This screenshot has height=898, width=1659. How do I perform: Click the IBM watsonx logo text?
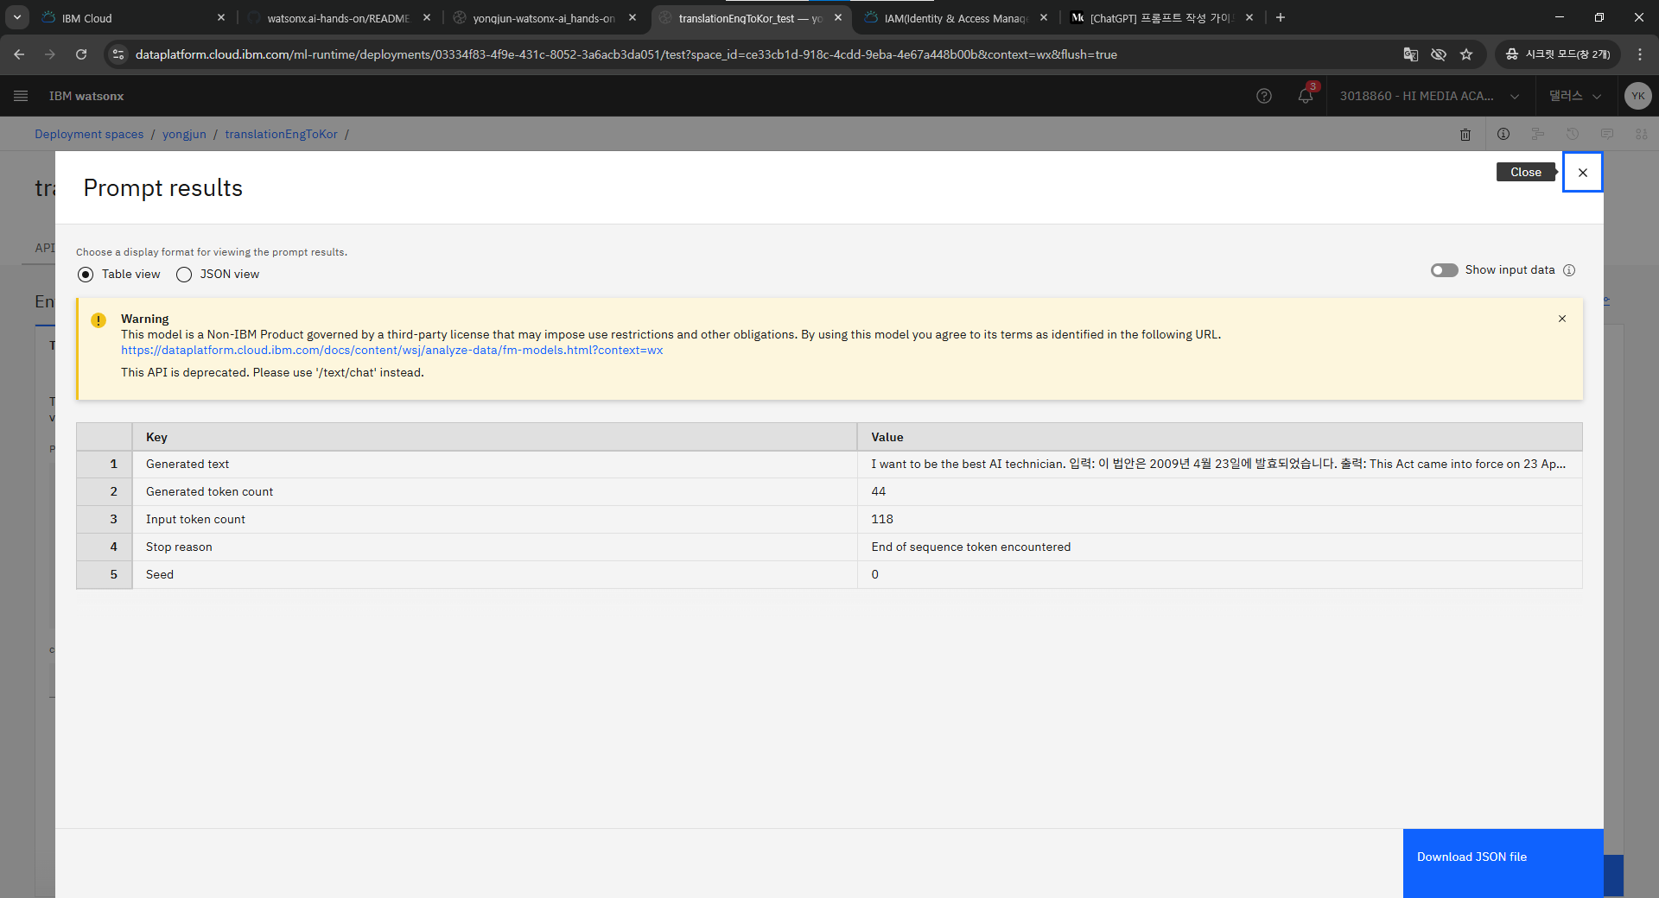point(86,96)
